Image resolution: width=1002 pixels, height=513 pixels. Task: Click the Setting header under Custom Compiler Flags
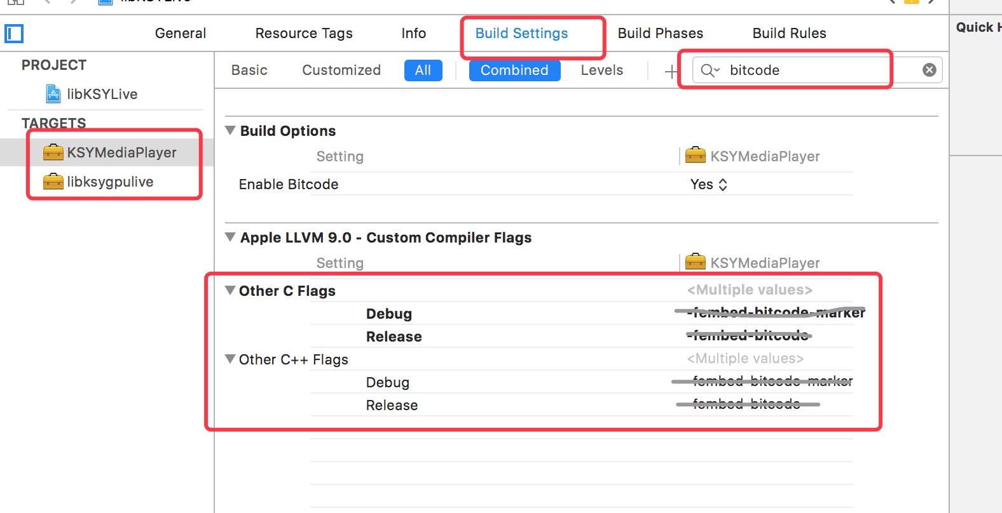[340, 263]
